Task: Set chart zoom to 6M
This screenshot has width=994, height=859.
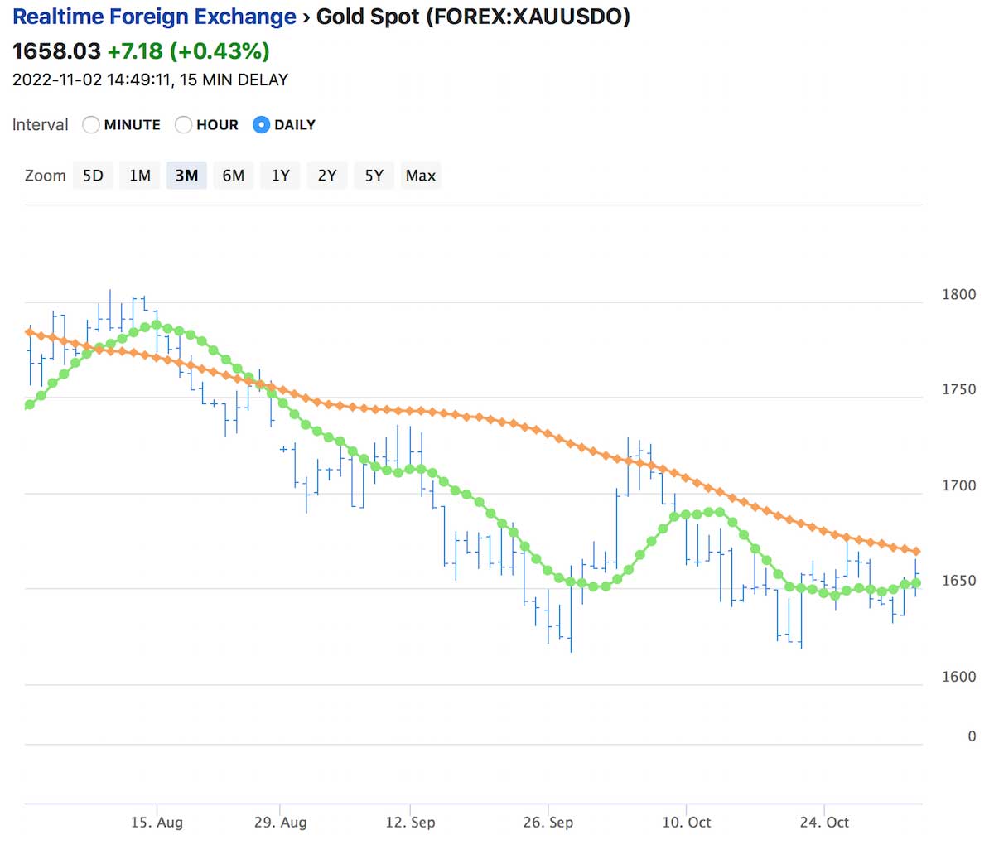Action: click(234, 176)
